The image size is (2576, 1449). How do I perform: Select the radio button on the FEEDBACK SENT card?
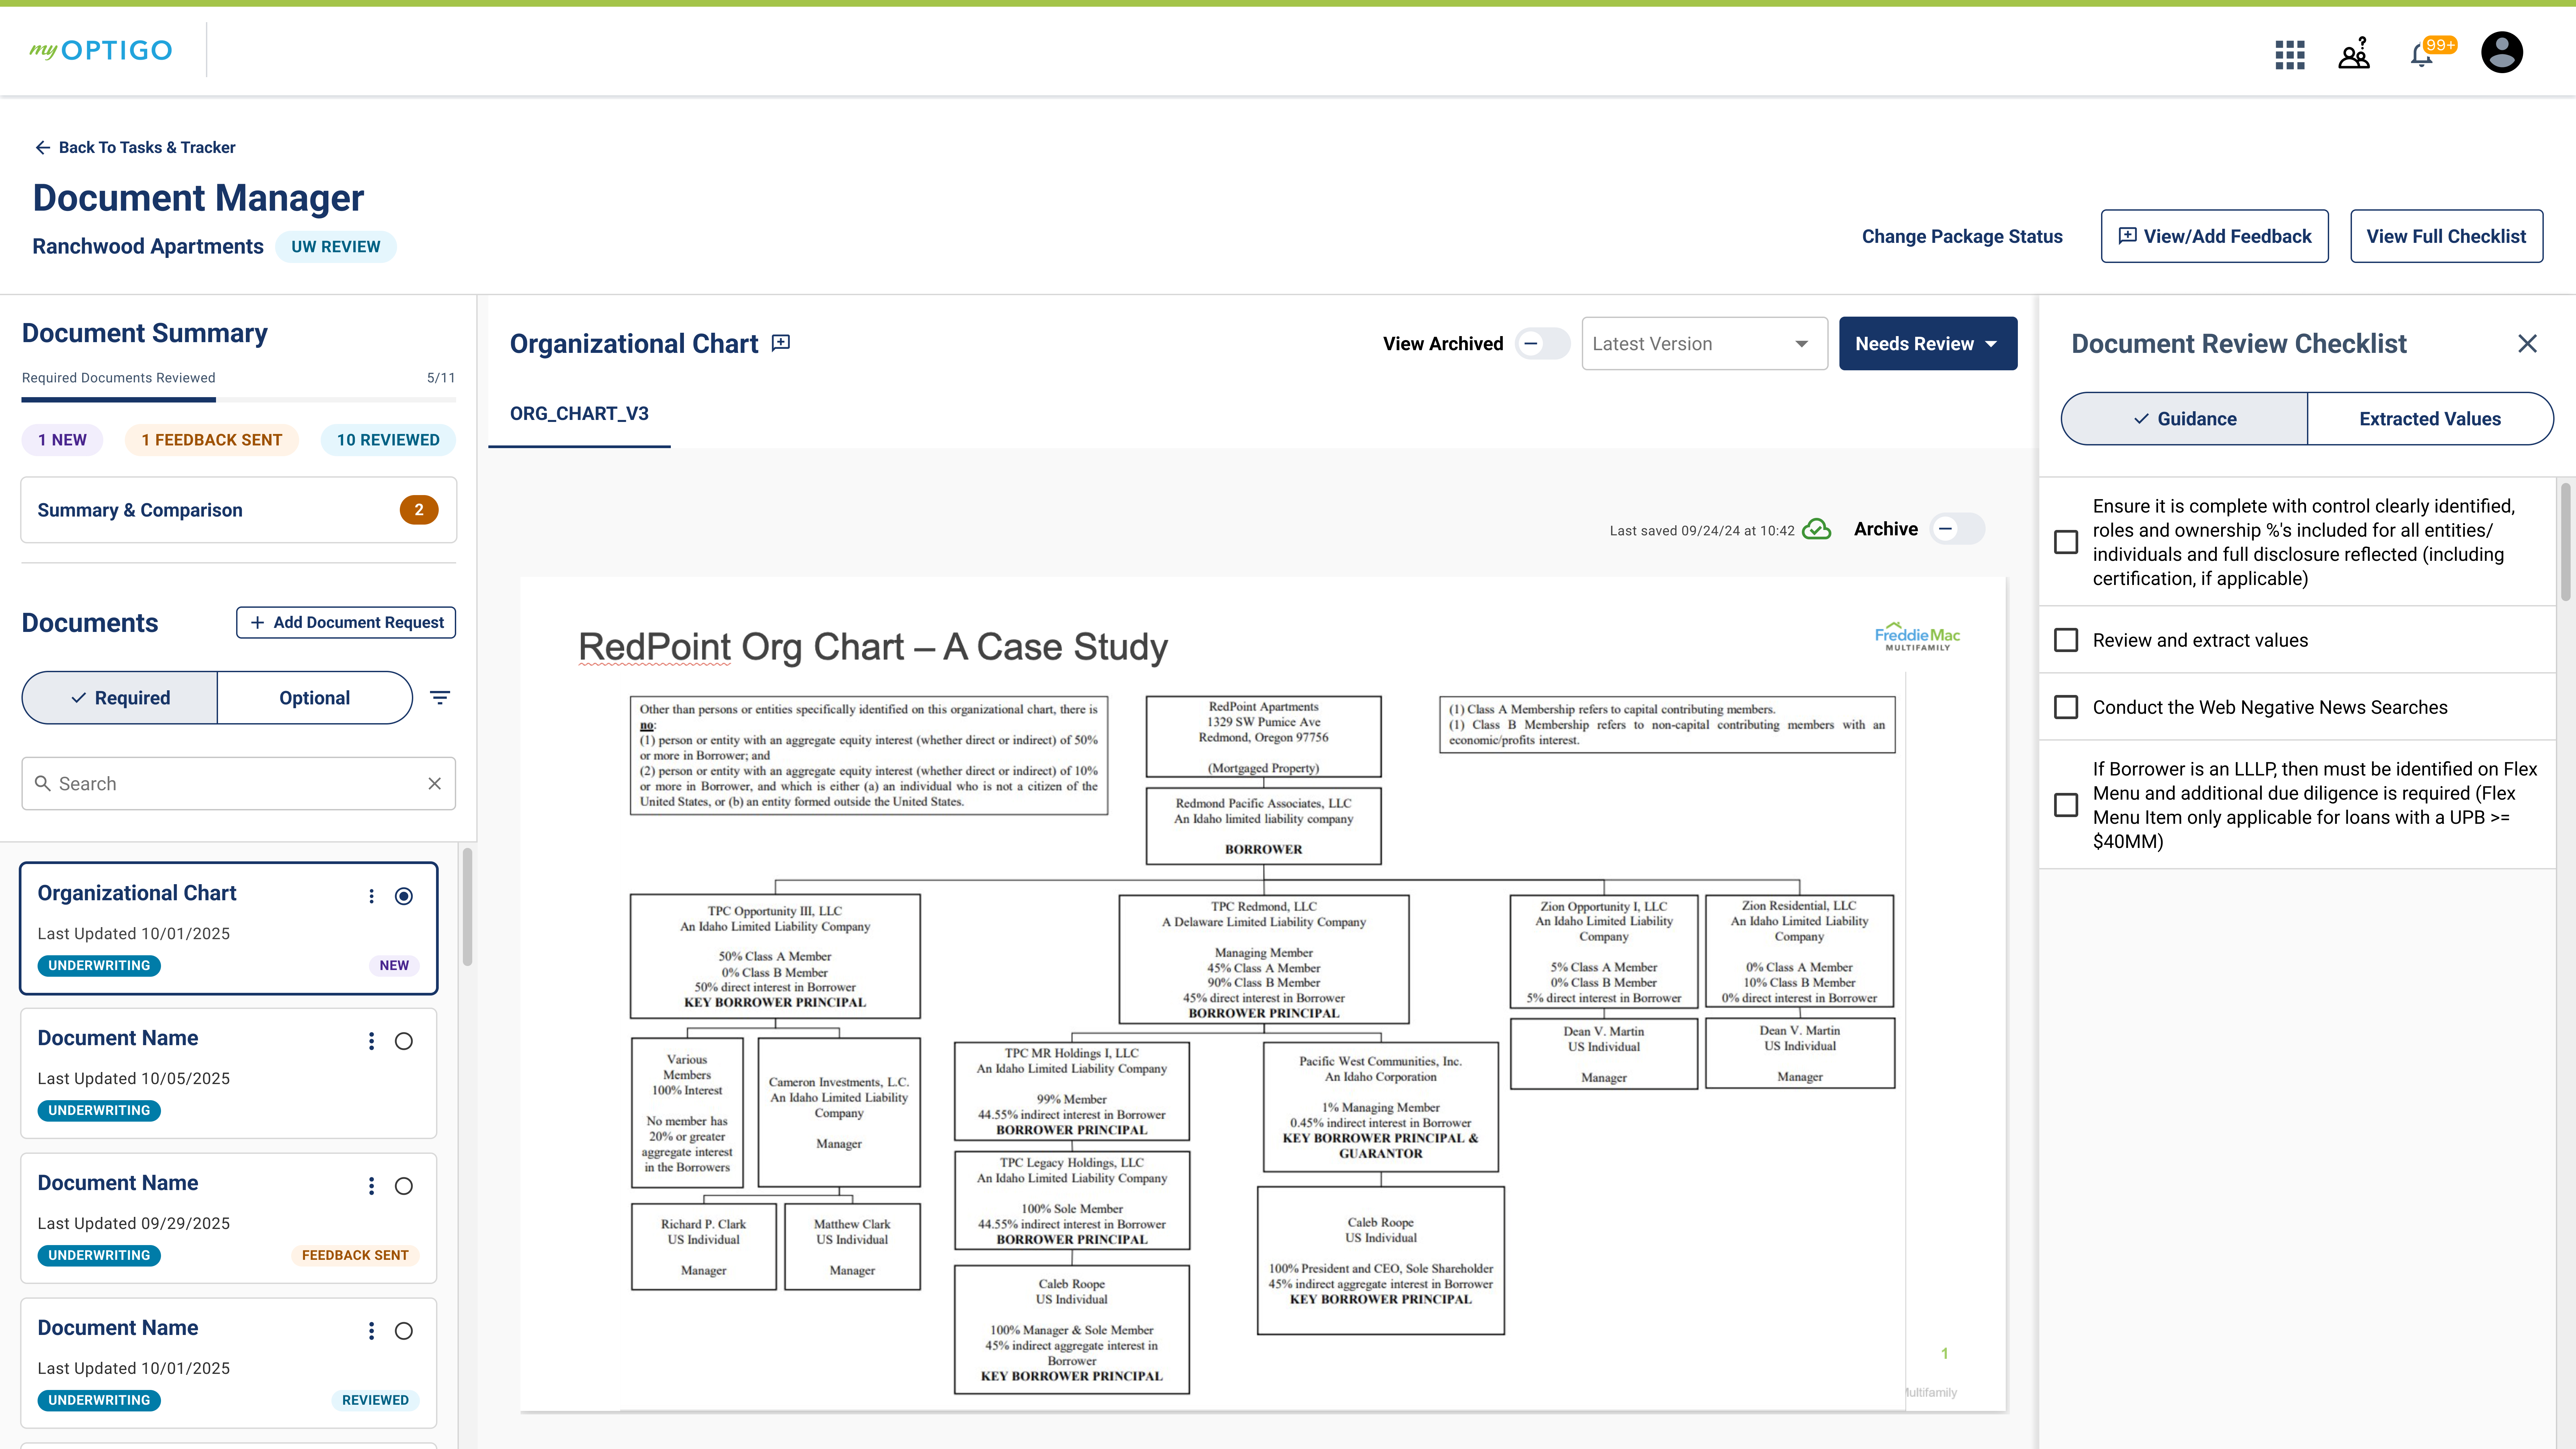(x=404, y=1186)
